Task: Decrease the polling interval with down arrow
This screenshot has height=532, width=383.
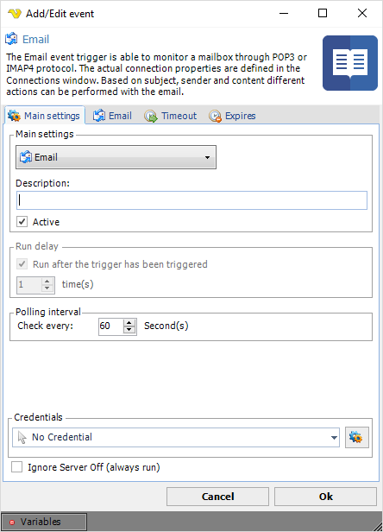Action: [129, 331]
